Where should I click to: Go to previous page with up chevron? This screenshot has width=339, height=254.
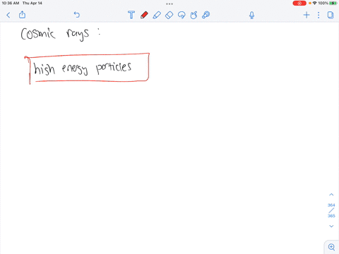click(x=331, y=195)
